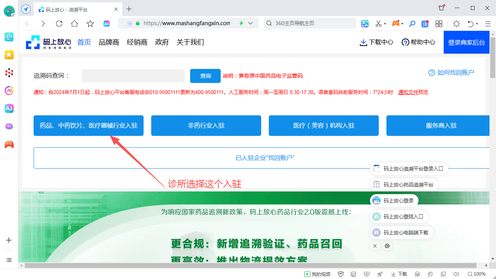Screen dimensions: 496x279
Task: Expand the scissors screenshot tool dropdown arrow
Action: click(x=385, y=24)
